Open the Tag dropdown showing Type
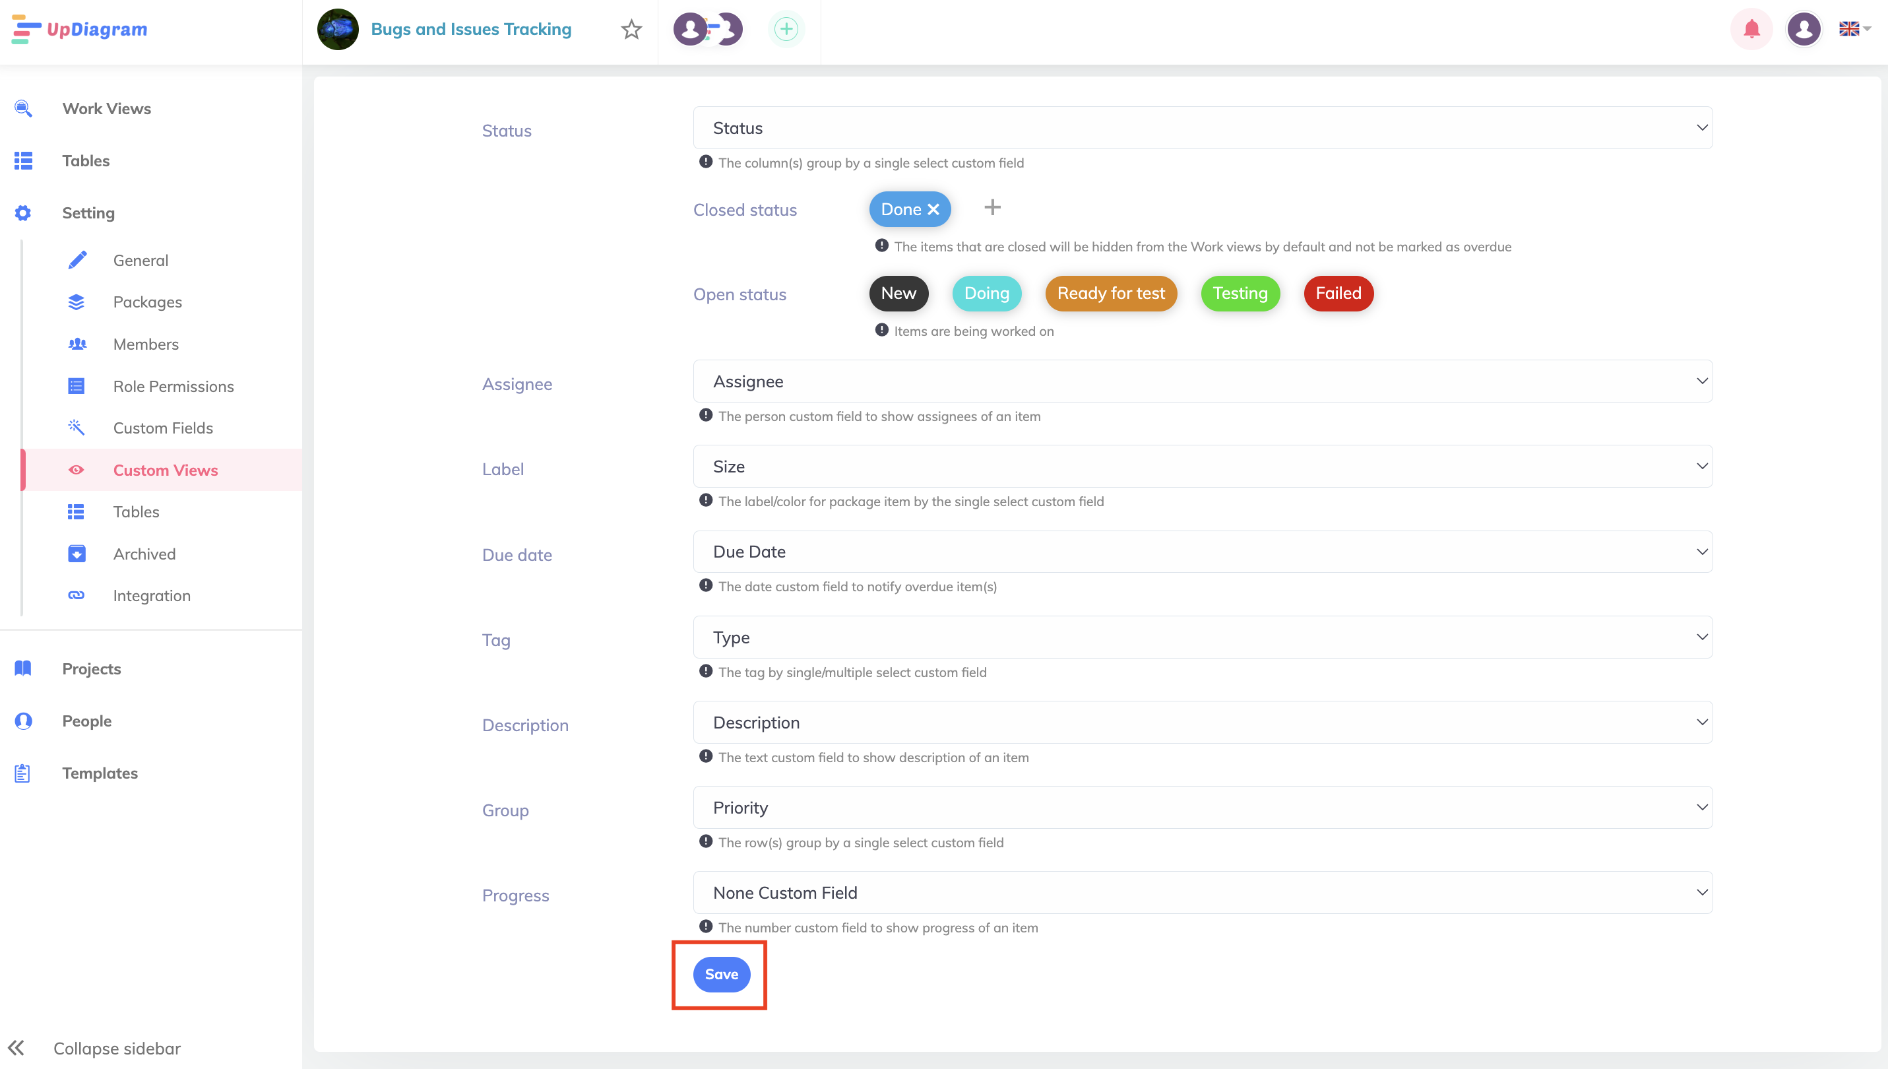The width and height of the screenshot is (1888, 1069). point(1203,637)
